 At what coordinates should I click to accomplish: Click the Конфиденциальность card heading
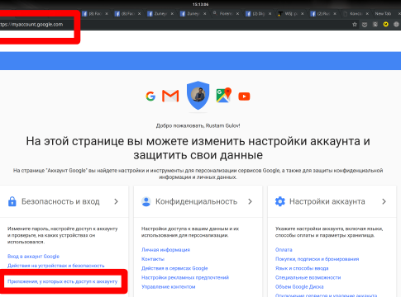click(196, 201)
